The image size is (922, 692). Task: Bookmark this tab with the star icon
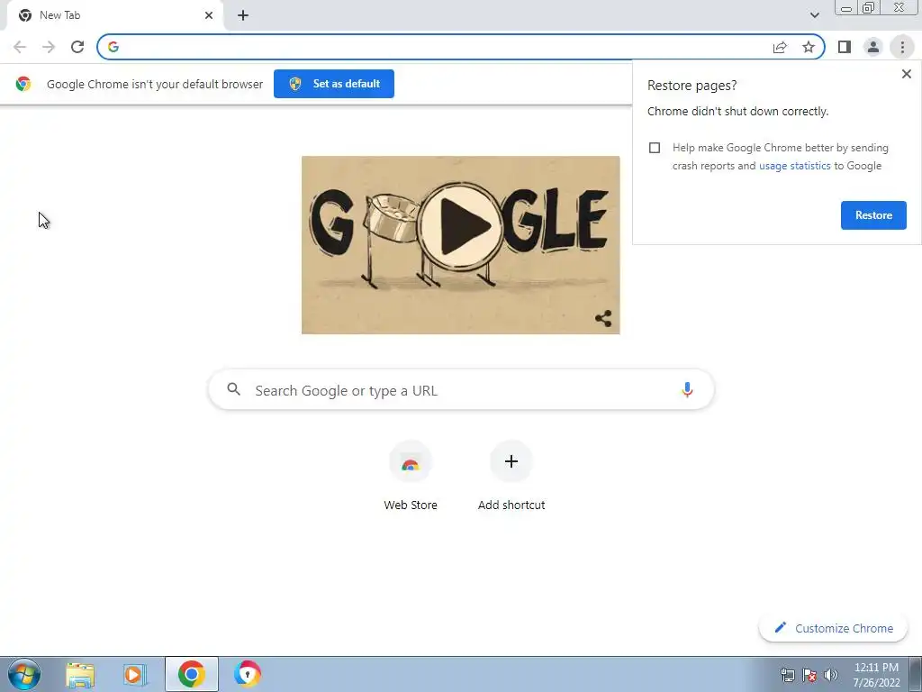pyautogui.click(x=809, y=47)
